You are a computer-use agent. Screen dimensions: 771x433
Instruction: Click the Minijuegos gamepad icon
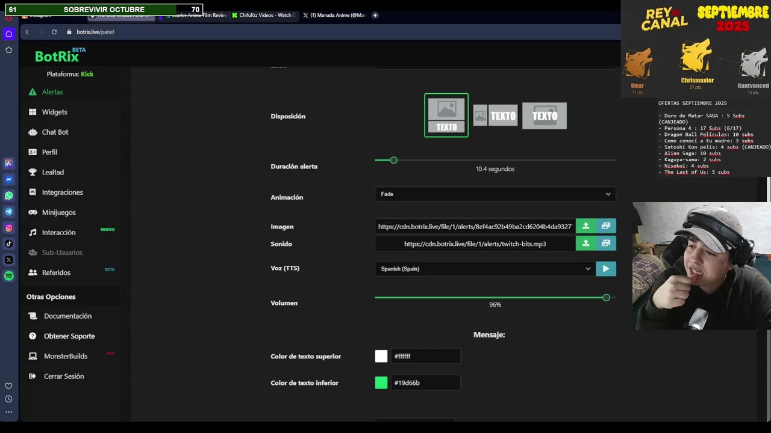tap(33, 212)
